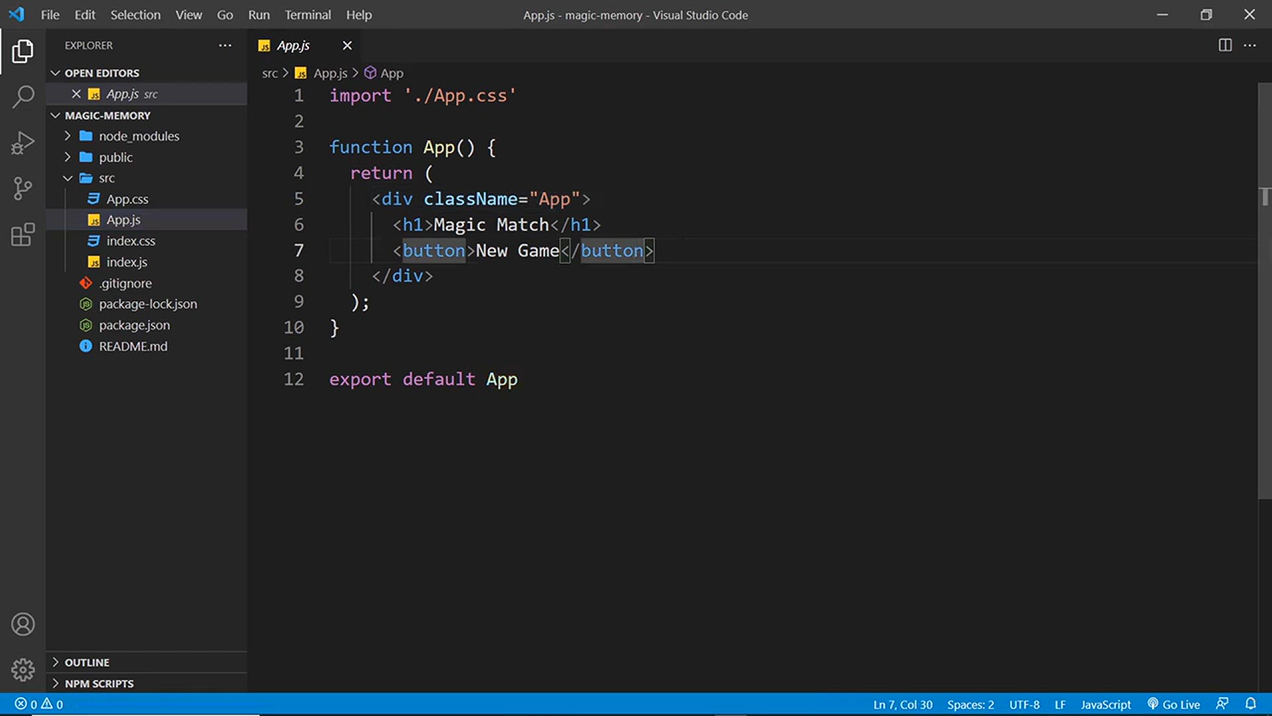Viewport: 1272px width, 716px height.
Task: Open the Help menu
Action: click(358, 15)
